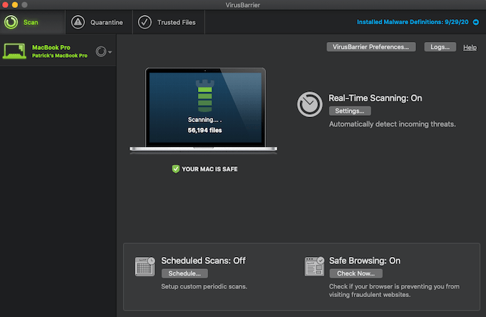This screenshot has height=317, width=486.
Task: Open the dropdown arrow next to MacBook Pro spinner
Action: pyautogui.click(x=110, y=52)
